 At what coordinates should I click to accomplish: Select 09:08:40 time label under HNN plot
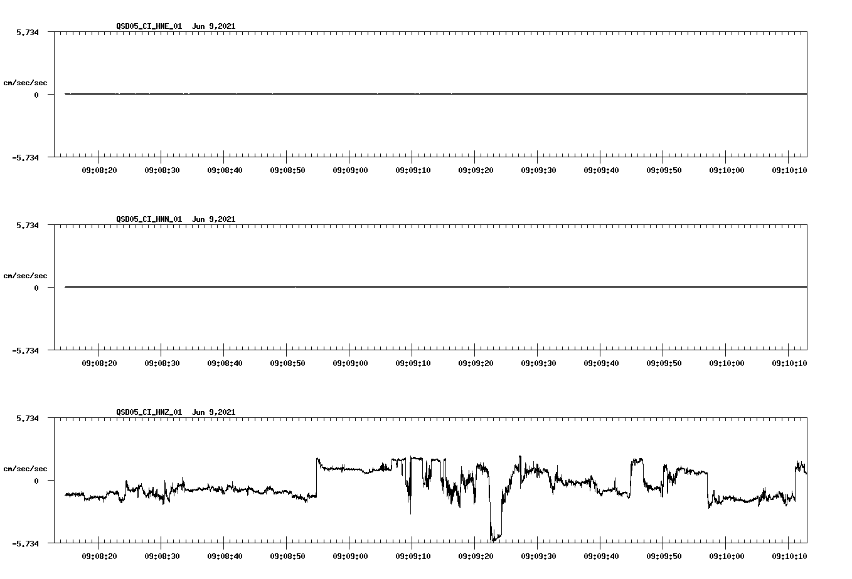(x=225, y=363)
